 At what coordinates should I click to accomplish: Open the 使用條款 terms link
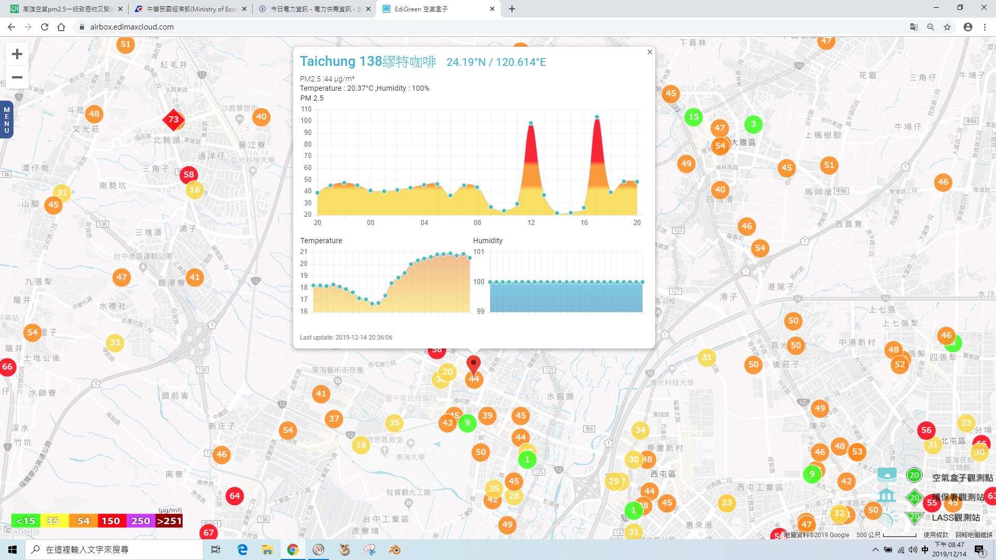click(x=936, y=535)
